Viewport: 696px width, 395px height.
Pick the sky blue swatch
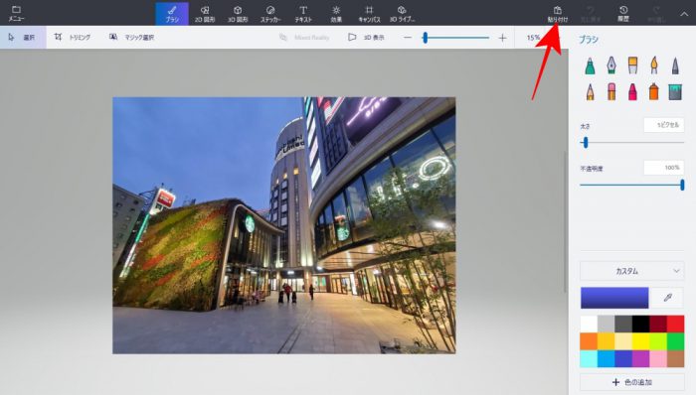(607, 358)
